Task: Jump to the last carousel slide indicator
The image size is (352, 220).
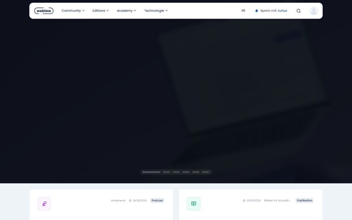Action: [205, 172]
